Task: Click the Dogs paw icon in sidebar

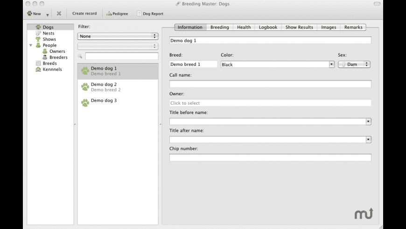Action: tap(38, 27)
